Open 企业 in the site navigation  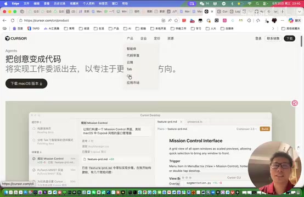pyautogui.click(x=143, y=38)
